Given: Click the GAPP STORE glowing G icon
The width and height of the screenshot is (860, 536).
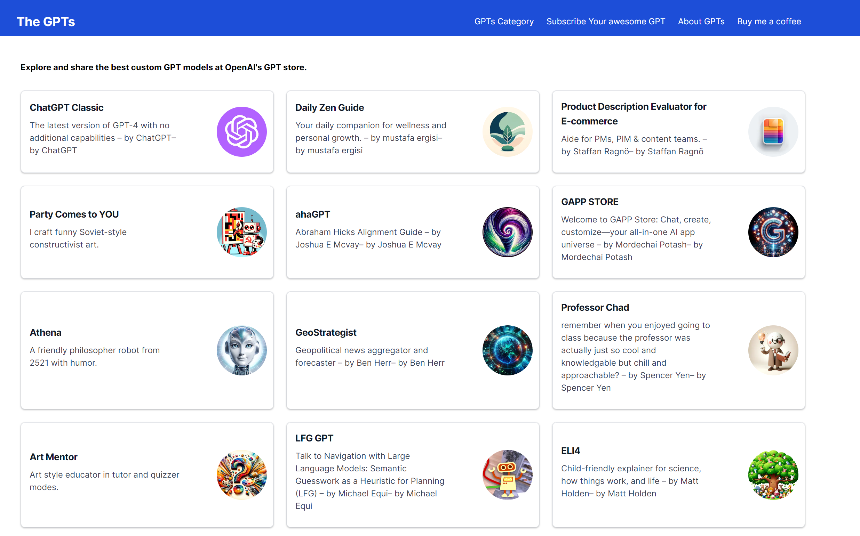Looking at the screenshot, I should pyautogui.click(x=773, y=232).
